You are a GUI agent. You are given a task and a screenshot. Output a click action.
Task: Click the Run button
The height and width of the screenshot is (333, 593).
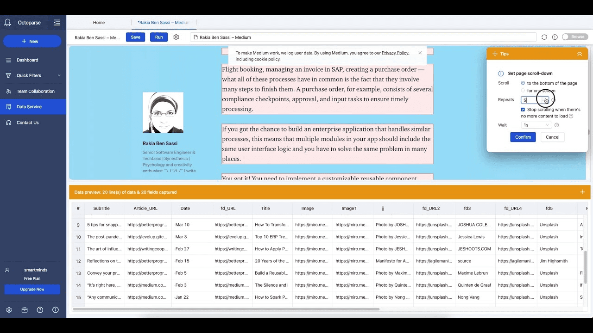(x=159, y=37)
